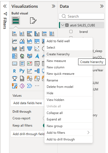This screenshot has width=108, height=153.
Task: Click the Add drill-through fields well
Action: point(27,134)
